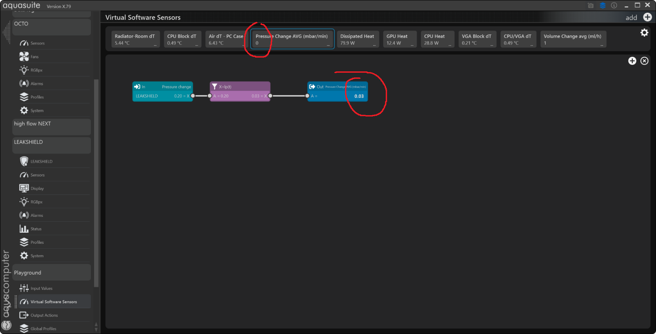Select the CPU Heat sensor tile
The image size is (656, 334).
(438, 39)
